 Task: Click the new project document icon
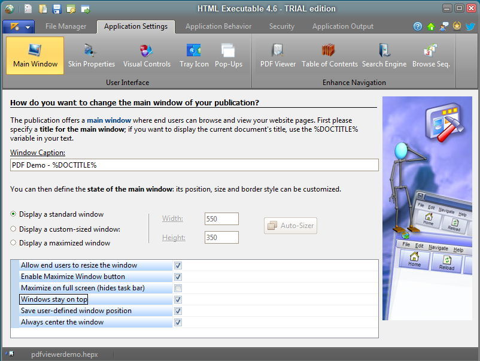tap(28, 9)
